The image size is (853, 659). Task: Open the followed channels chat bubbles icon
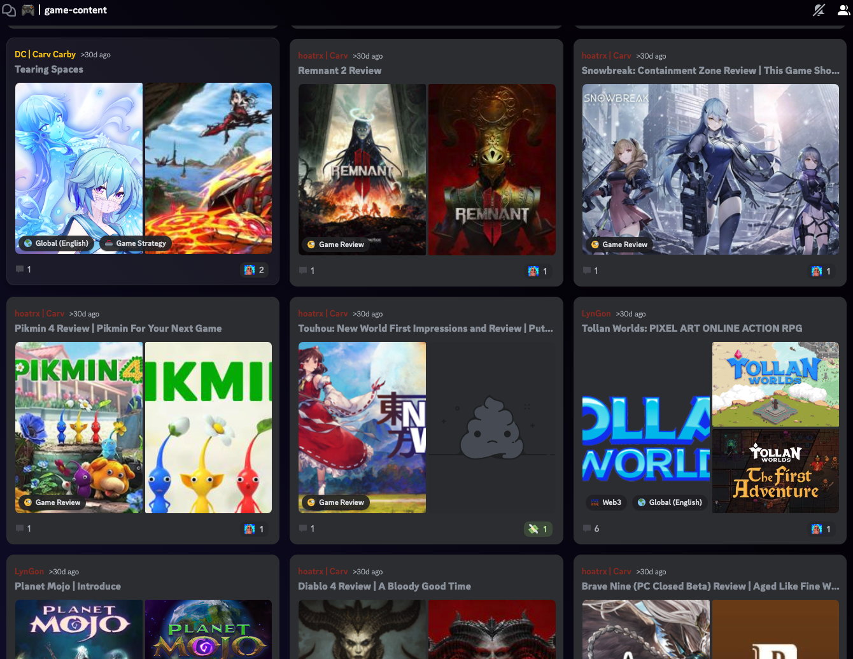(x=8, y=10)
